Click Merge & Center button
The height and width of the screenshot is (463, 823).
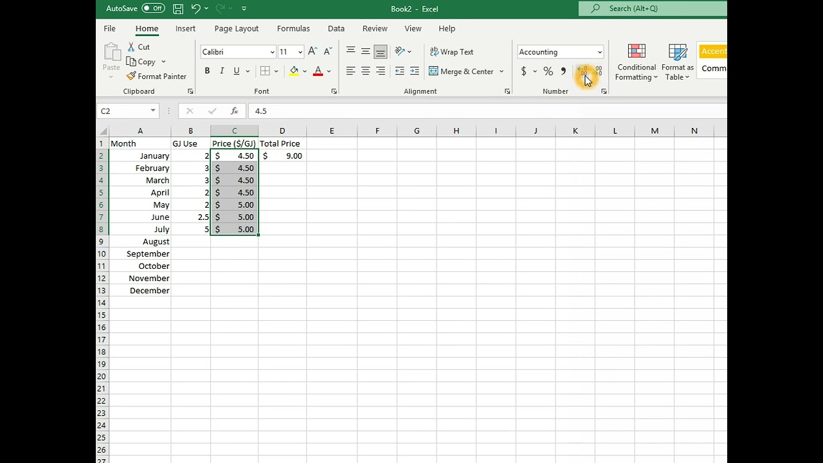click(461, 71)
